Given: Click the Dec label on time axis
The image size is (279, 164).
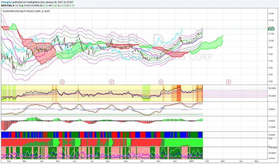Looking at the screenshot, I should pos(175,161).
